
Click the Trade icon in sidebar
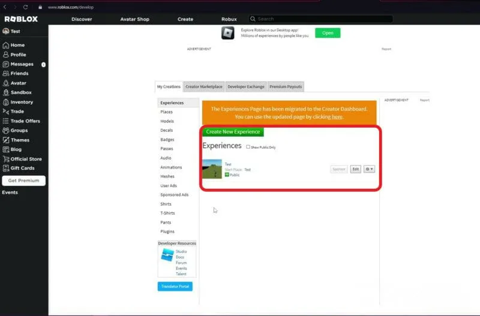pyautogui.click(x=6, y=112)
